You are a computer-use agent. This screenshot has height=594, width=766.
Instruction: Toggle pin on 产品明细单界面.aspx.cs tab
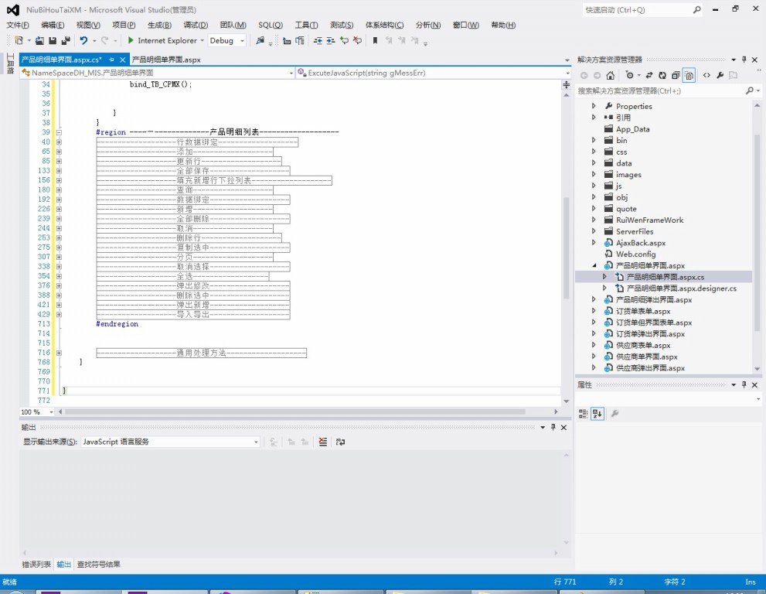(111, 60)
